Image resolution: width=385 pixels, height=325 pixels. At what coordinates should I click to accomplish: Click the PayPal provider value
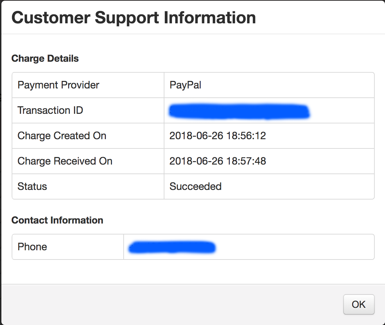pyautogui.click(x=185, y=85)
